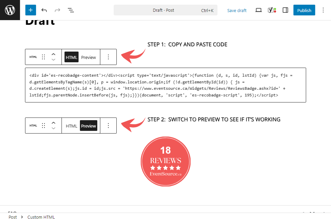
Task: Click Custom HTML in the breadcrumb
Action: [41, 217]
